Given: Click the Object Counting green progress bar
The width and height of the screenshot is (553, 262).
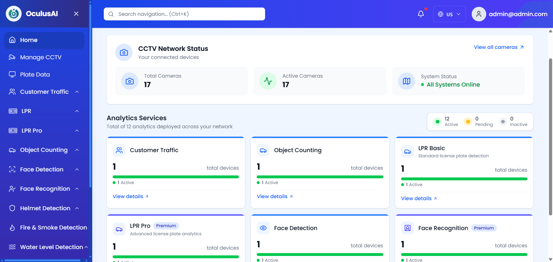Looking at the screenshot, I should click(x=320, y=177).
